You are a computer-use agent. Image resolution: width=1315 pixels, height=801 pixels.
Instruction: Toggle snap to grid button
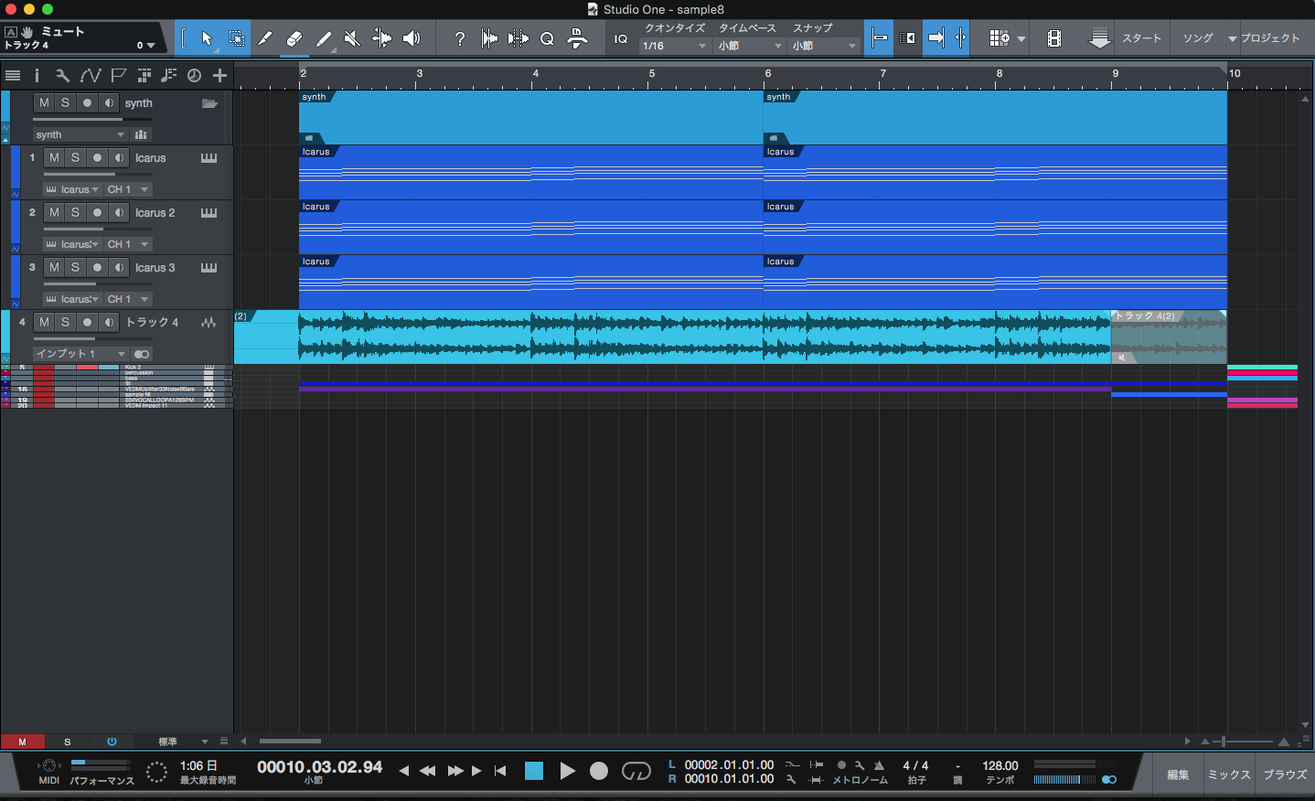[880, 38]
